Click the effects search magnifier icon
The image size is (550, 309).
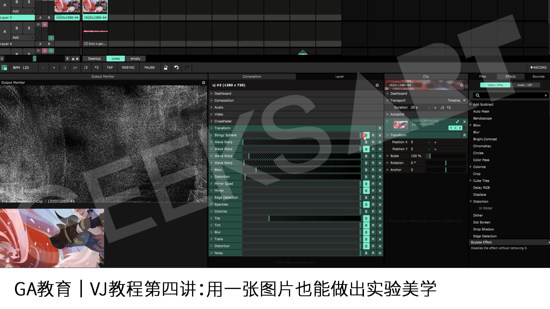[x=478, y=95]
